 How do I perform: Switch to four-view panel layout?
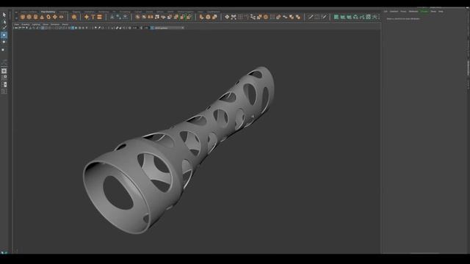[4, 78]
